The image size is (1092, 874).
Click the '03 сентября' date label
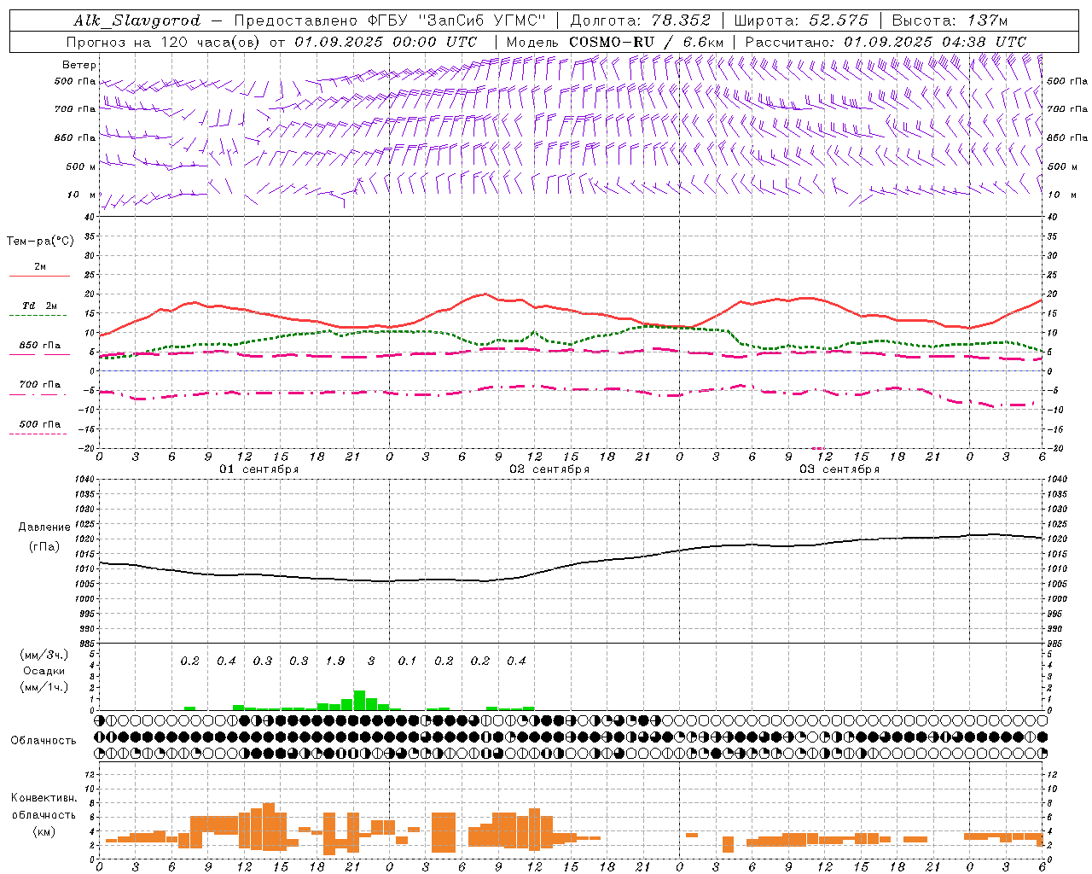tap(839, 469)
